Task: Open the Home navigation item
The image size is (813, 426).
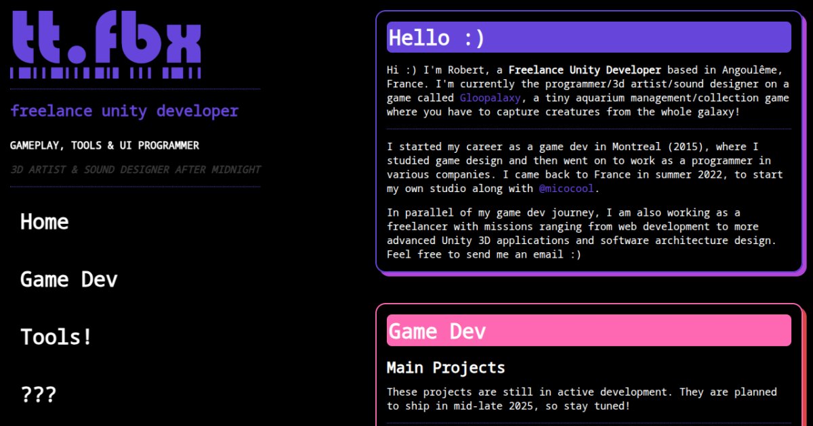Action: [x=45, y=222]
